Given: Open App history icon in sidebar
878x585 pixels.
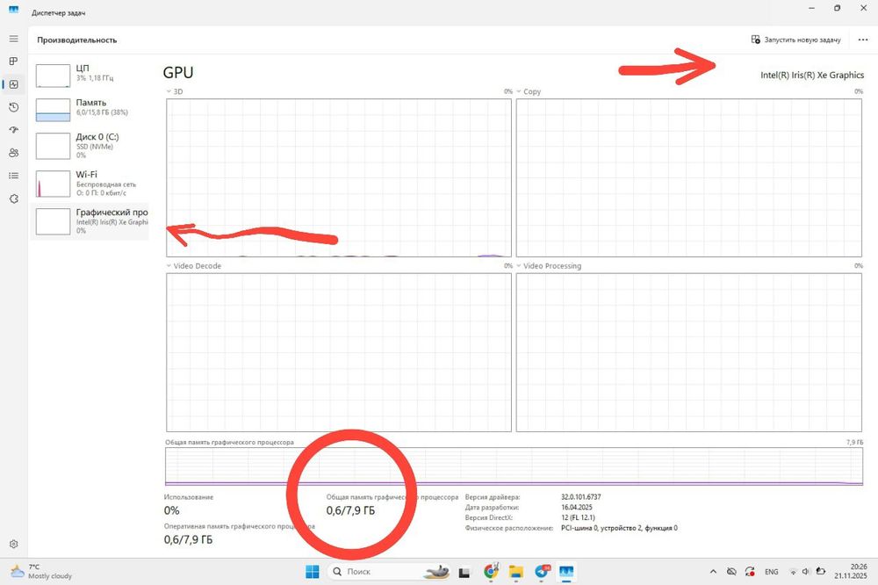Looking at the screenshot, I should point(13,107).
